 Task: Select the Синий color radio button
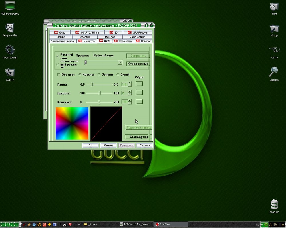[118, 74]
